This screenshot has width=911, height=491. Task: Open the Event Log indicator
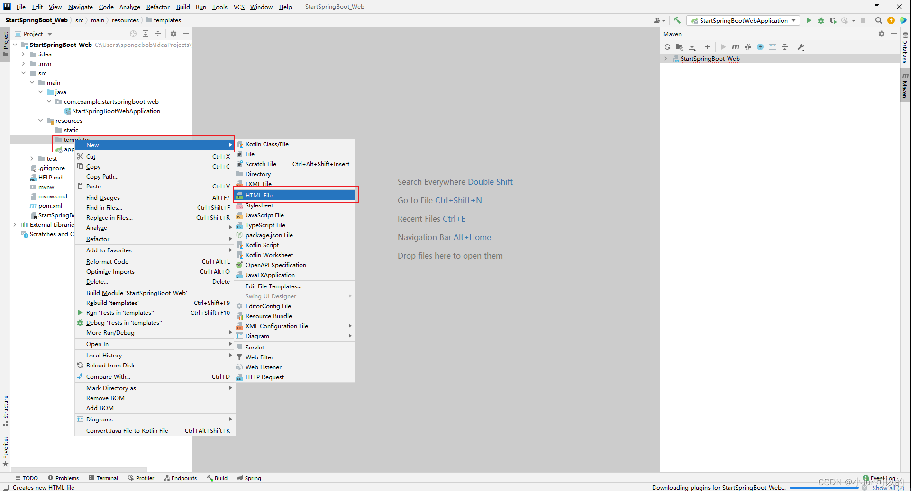coord(879,478)
